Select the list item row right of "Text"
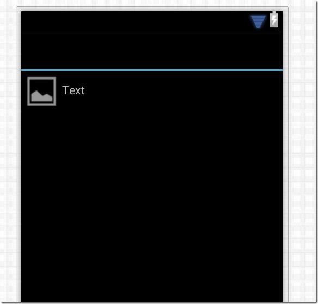This screenshot has height=304, width=318. 182,91
